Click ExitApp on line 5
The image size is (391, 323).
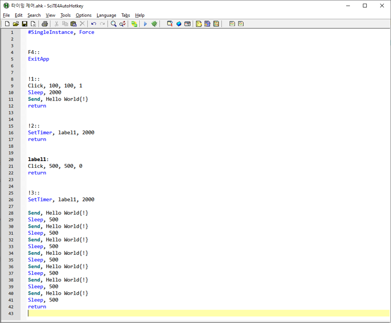(x=39, y=59)
